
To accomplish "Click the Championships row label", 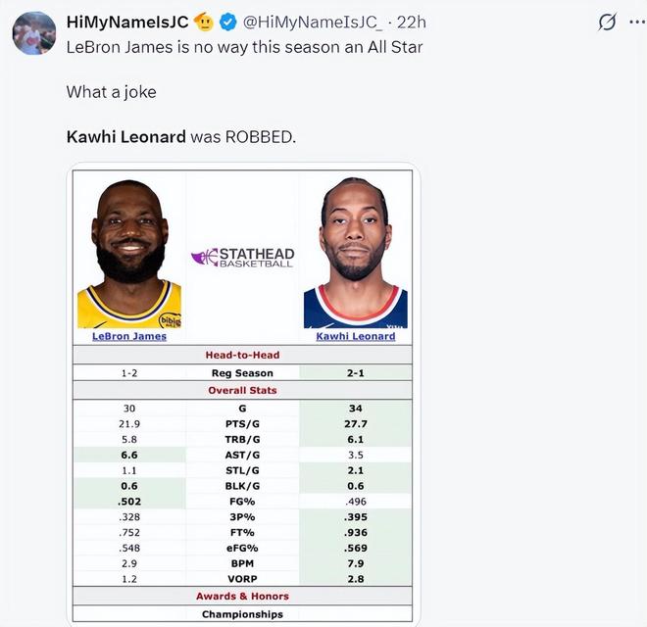I will pos(242,614).
